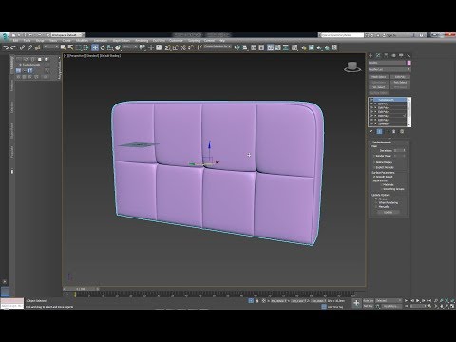456x342 pixels.
Task: Click the Unlink Selection tool
Action: 29,47
